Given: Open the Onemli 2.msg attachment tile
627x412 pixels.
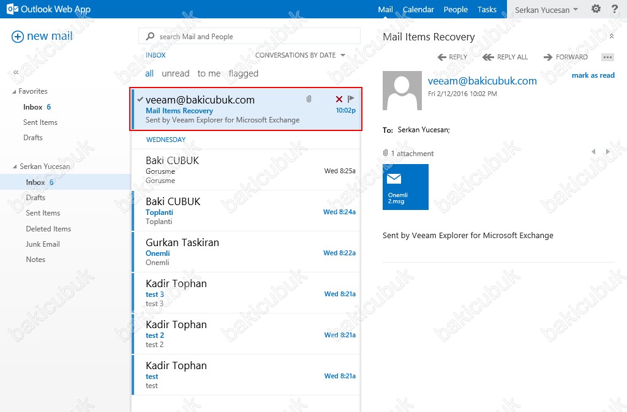Looking at the screenshot, I should click(x=405, y=187).
